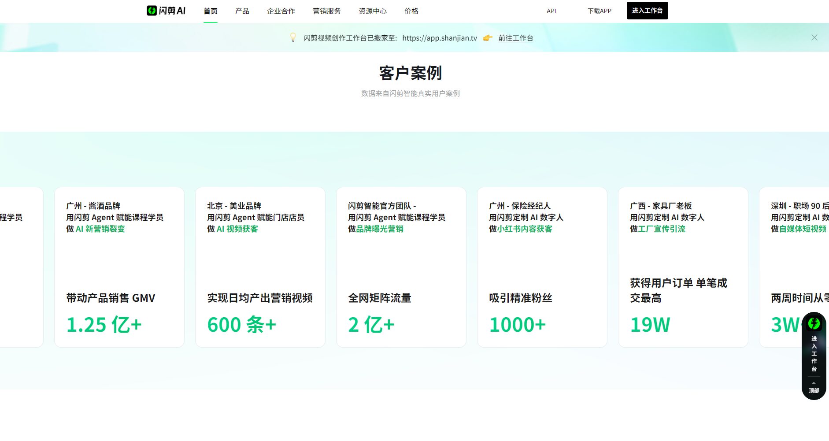Image resolution: width=829 pixels, height=441 pixels.
Task: Click the 品牌曝光营销 green text
Action: point(380,229)
